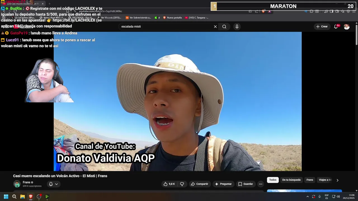Open the Kick 'd' bookmark
Image resolution: width=358 pixels, height=201 pixels.
157,18
